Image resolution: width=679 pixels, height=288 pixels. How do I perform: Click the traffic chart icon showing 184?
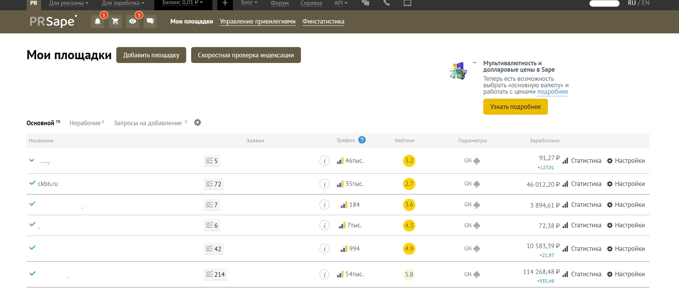click(x=344, y=205)
